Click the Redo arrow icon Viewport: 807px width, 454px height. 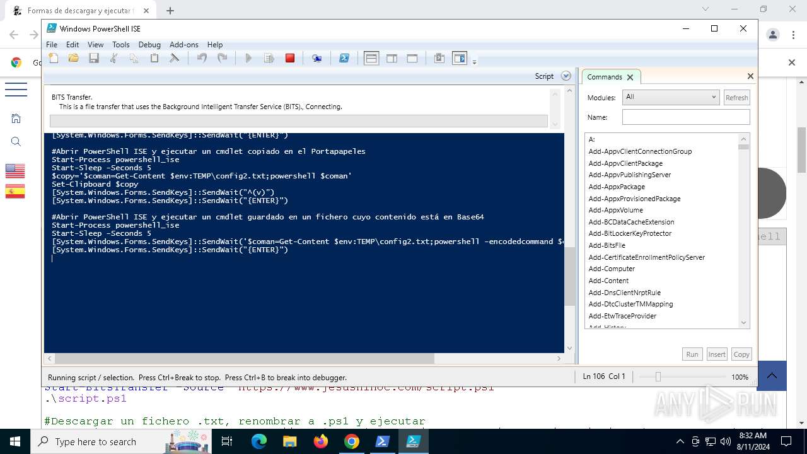pos(222,58)
